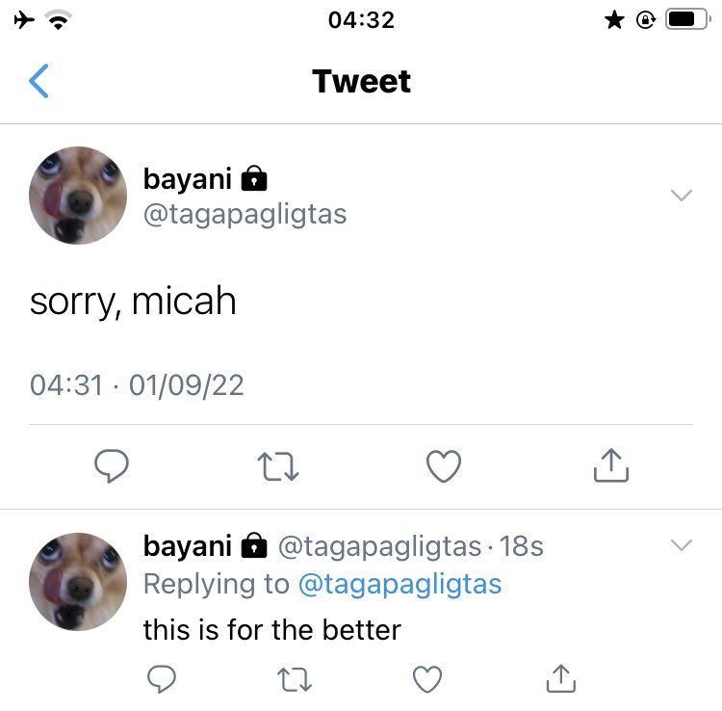
Task: Open the @tagapagligtas mention link in reply
Action: [400, 584]
